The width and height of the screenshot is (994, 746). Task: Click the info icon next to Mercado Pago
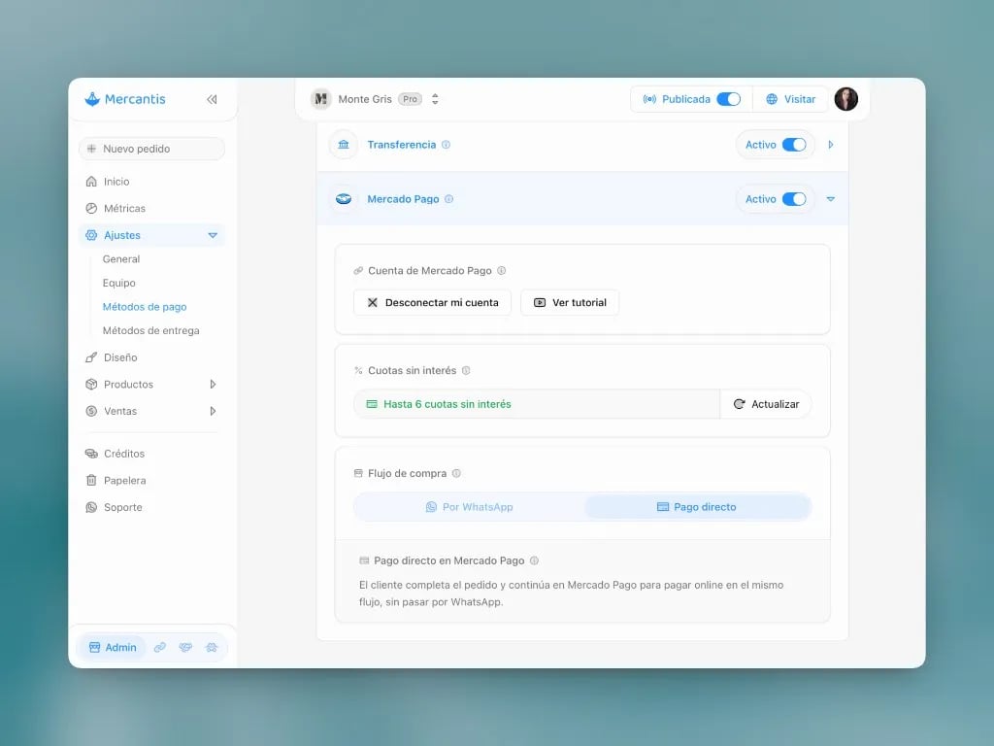tap(448, 199)
